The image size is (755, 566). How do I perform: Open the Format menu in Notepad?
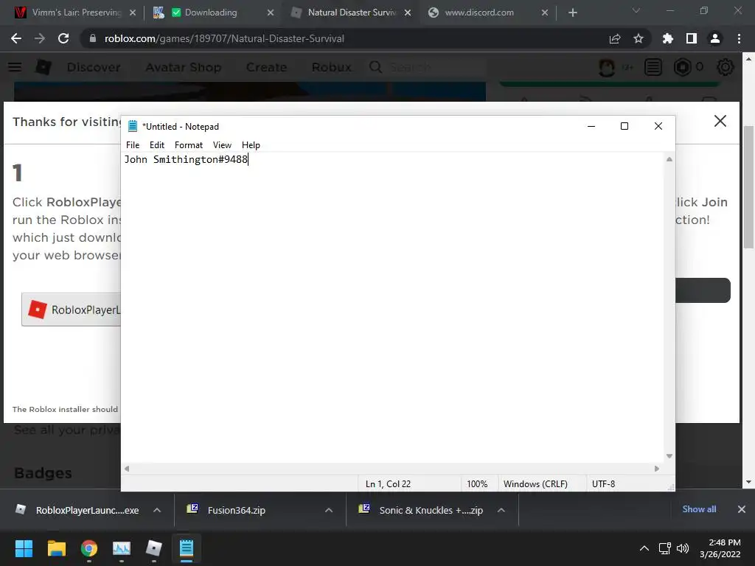188,145
